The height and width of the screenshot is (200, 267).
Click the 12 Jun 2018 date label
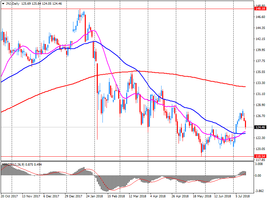pyautogui.click(x=223, y=196)
